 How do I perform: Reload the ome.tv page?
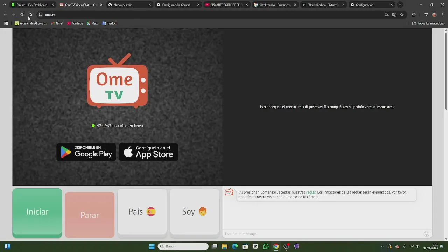pos(22,15)
